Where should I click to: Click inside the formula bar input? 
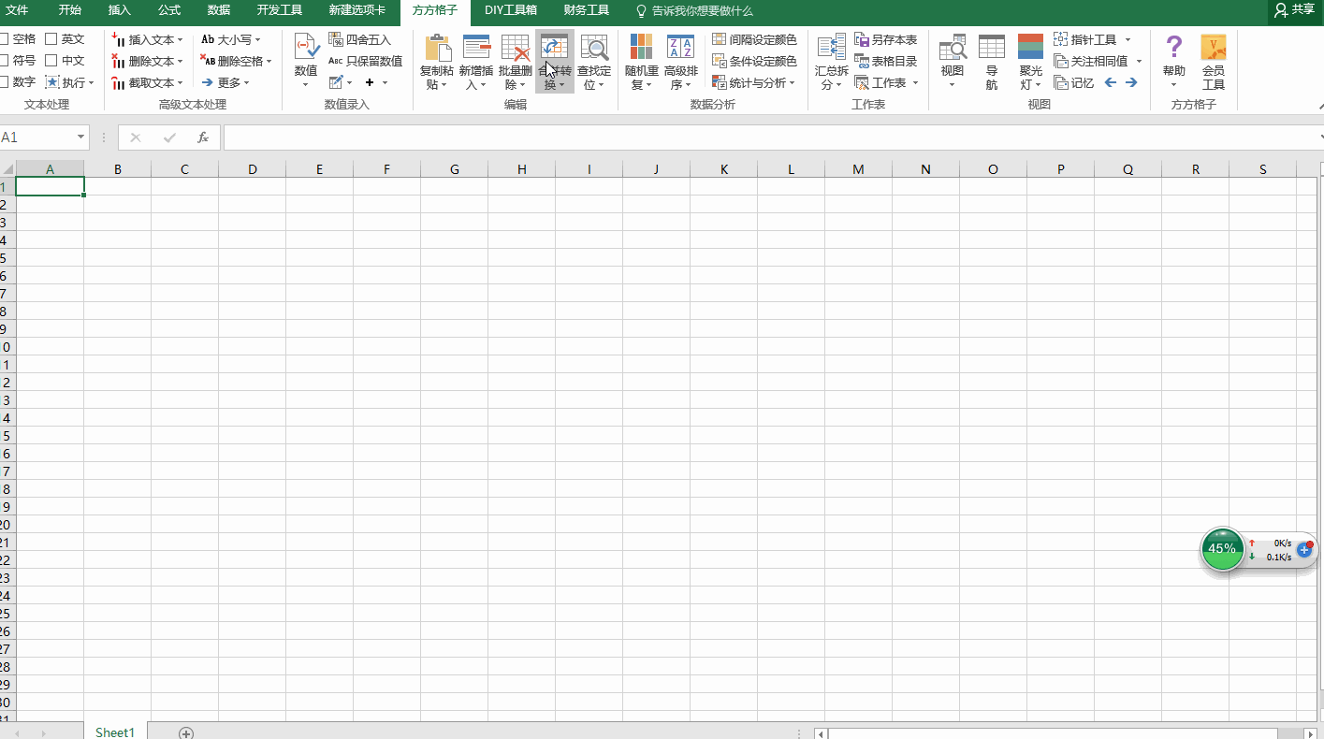[767, 138]
